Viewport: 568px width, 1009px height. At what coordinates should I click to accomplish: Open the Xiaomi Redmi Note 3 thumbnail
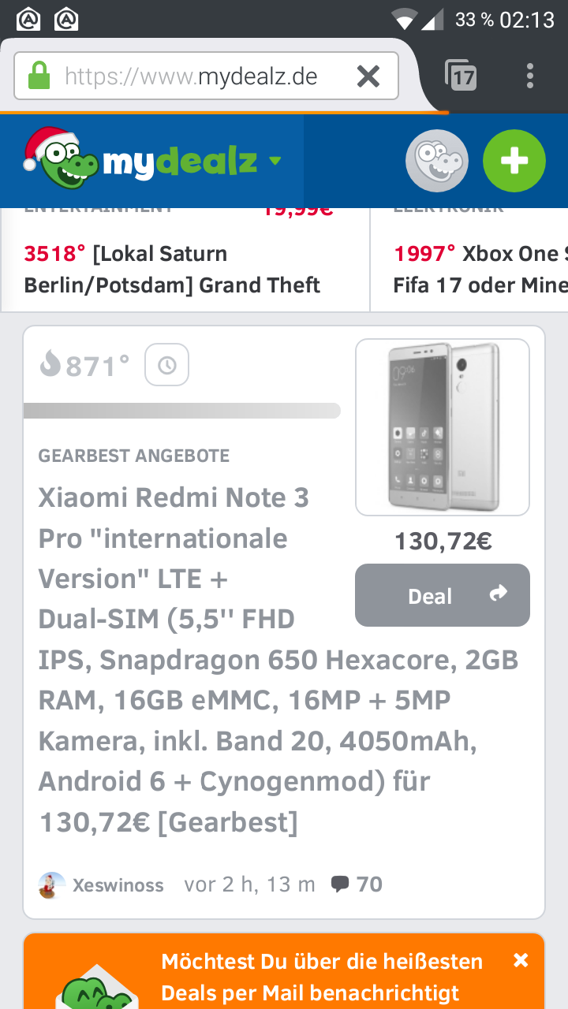442,427
